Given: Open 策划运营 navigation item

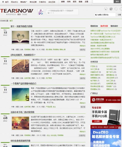Looking at the screenshot, I should (x=33, y=2).
